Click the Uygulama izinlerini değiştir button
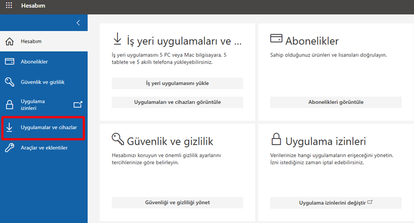The width and height of the screenshot is (414, 223). point(336,203)
